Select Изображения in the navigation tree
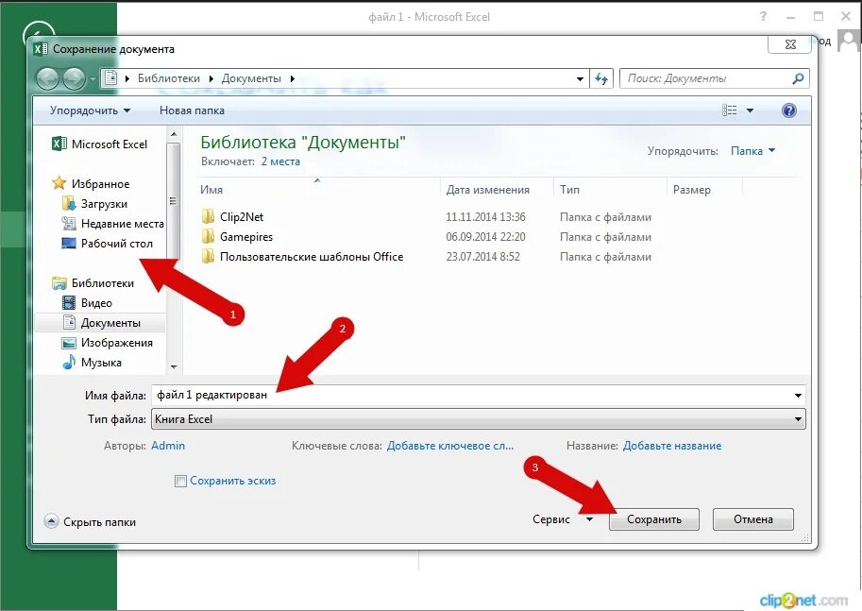Image resolution: width=862 pixels, height=611 pixels. point(116,343)
